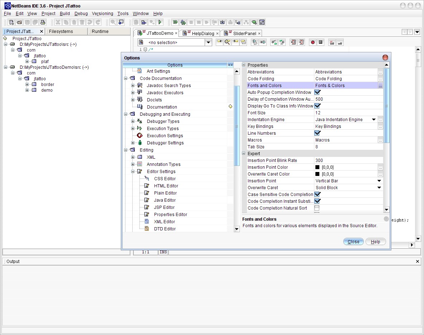Open the Versioning menu
The image size is (424, 335).
tap(103, 14)
